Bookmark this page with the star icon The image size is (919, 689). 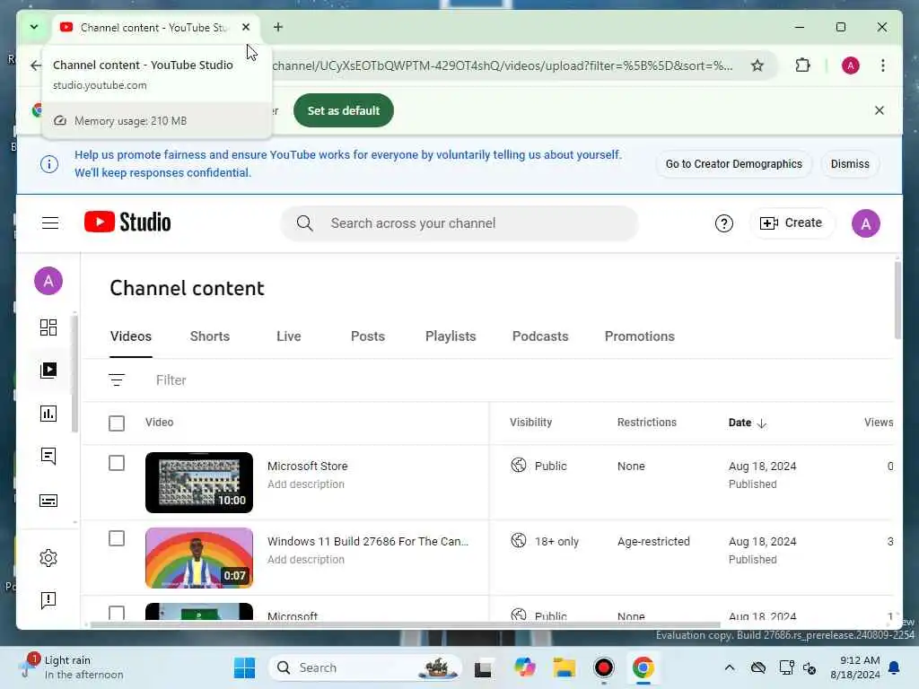[x=757, y=65]
